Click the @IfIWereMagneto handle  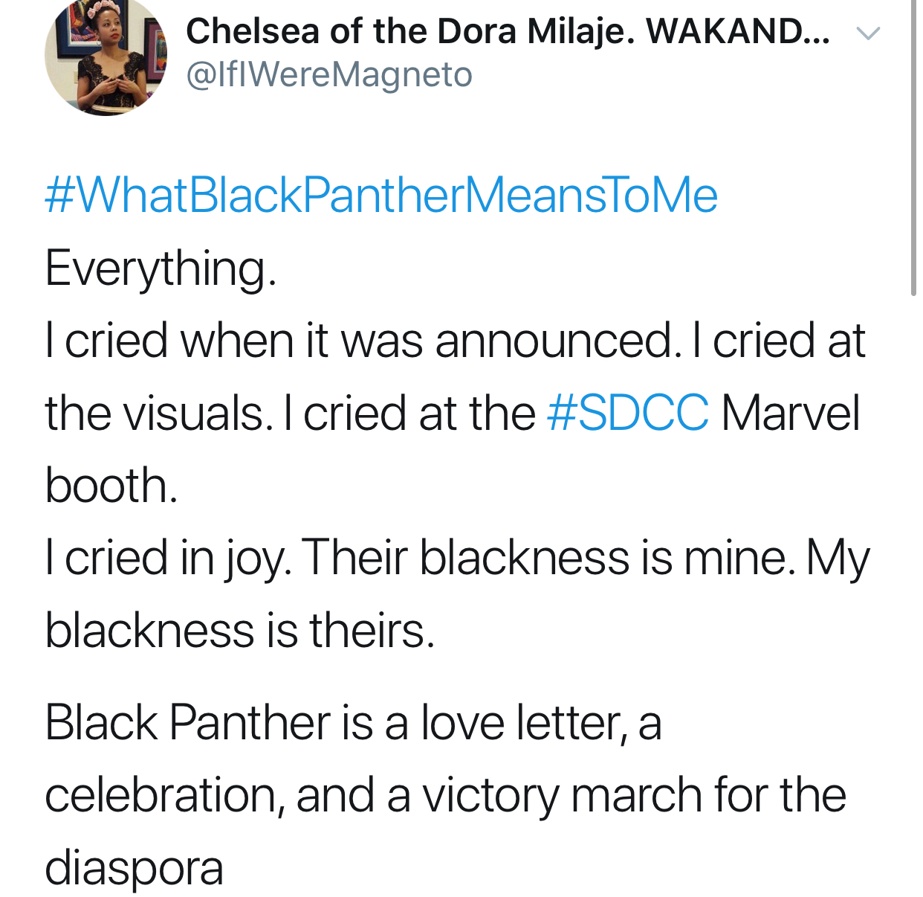pos(329,75)
